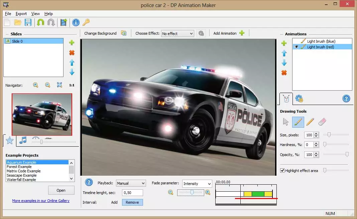Switch to the music note tab

pyautogui.click(x=23, y=140)
